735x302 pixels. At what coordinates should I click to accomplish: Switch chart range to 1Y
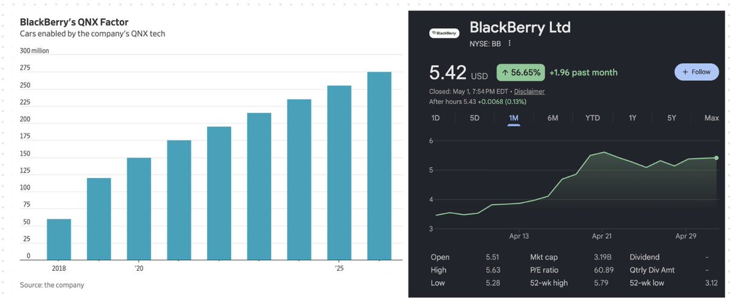point(632,118)
